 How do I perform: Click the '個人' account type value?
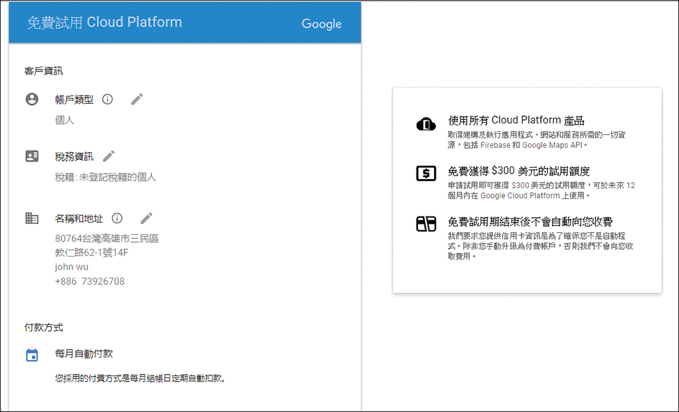pos(65,120)
